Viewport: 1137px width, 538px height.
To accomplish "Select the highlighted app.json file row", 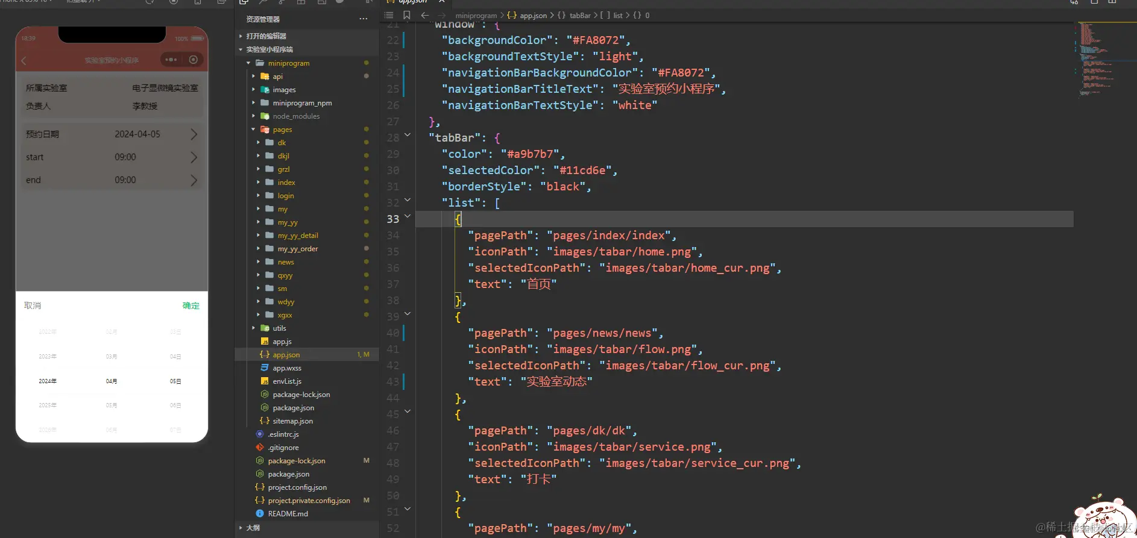I will (x=307, y=355).
